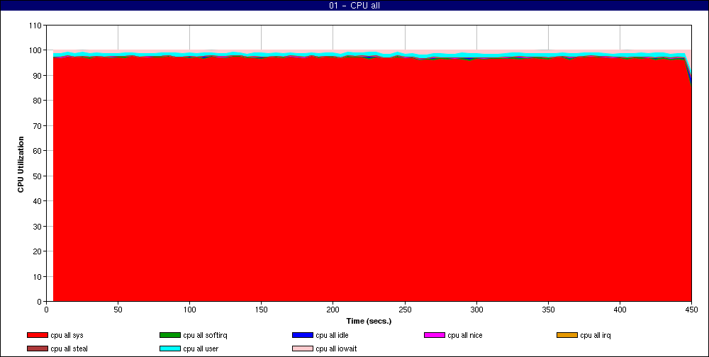
Task: Click the 300 tick on the time axis
Action: pos(476,310)
